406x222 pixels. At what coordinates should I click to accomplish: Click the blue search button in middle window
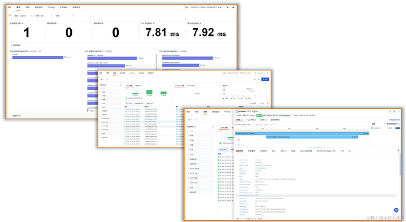tap(265, 79)
